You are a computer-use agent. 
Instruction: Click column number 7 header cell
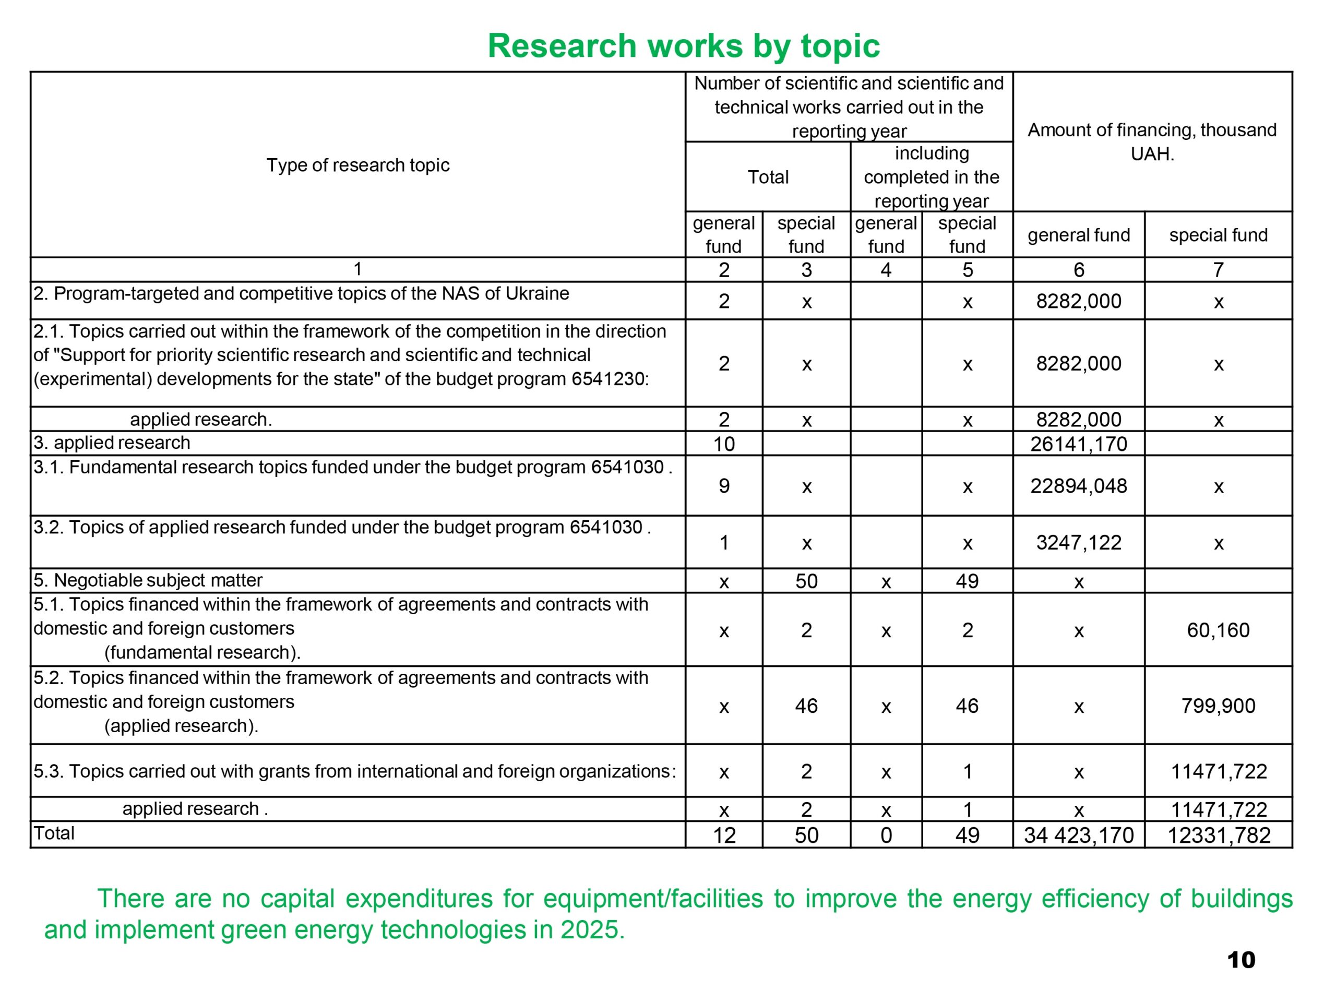pyautogui.click(x=1218, y=270)
